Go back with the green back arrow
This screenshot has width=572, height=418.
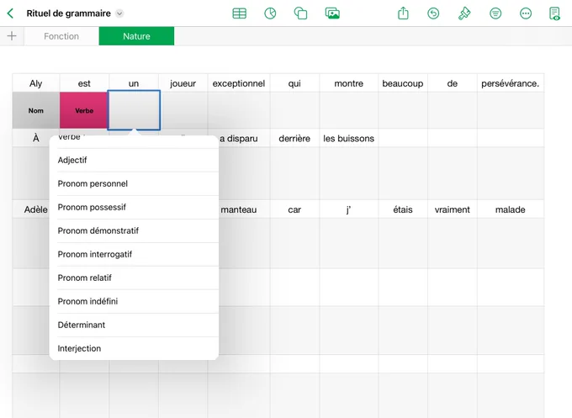pos(10,13)
